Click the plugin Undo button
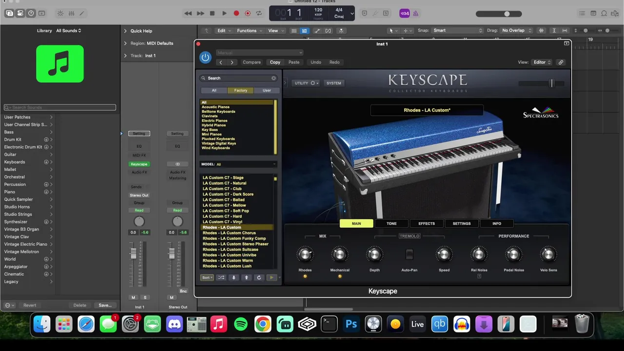This screenshot has height=351, width=624. coord(316,62)
